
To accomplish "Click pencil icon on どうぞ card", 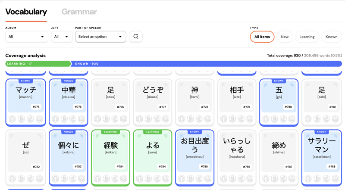I will click(x=157, y=119).
